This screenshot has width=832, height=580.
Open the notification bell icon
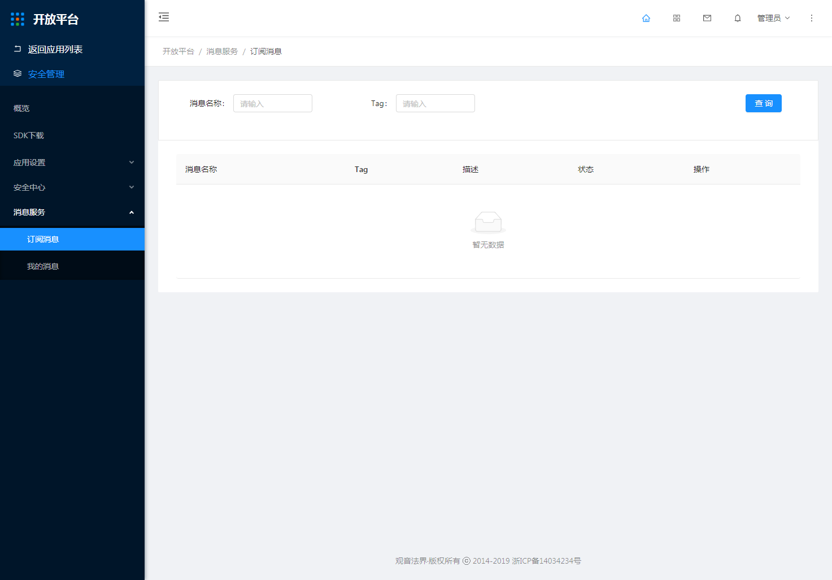[x=738, y=18]
